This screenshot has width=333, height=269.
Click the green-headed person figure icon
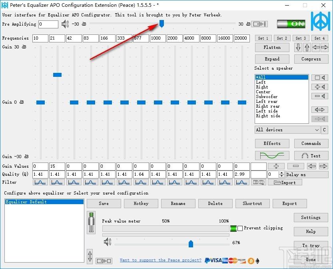click(91, 223)
